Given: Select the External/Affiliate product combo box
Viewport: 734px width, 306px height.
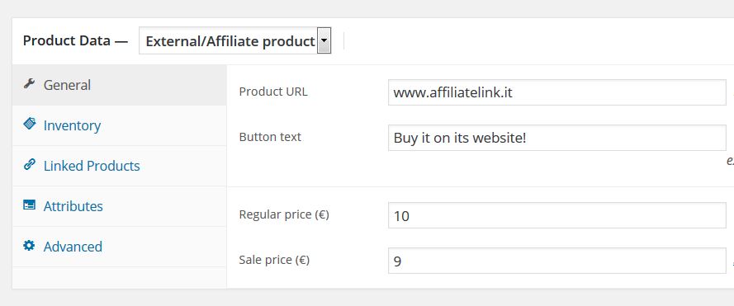Looking at the screenshot, I should 235,40.
